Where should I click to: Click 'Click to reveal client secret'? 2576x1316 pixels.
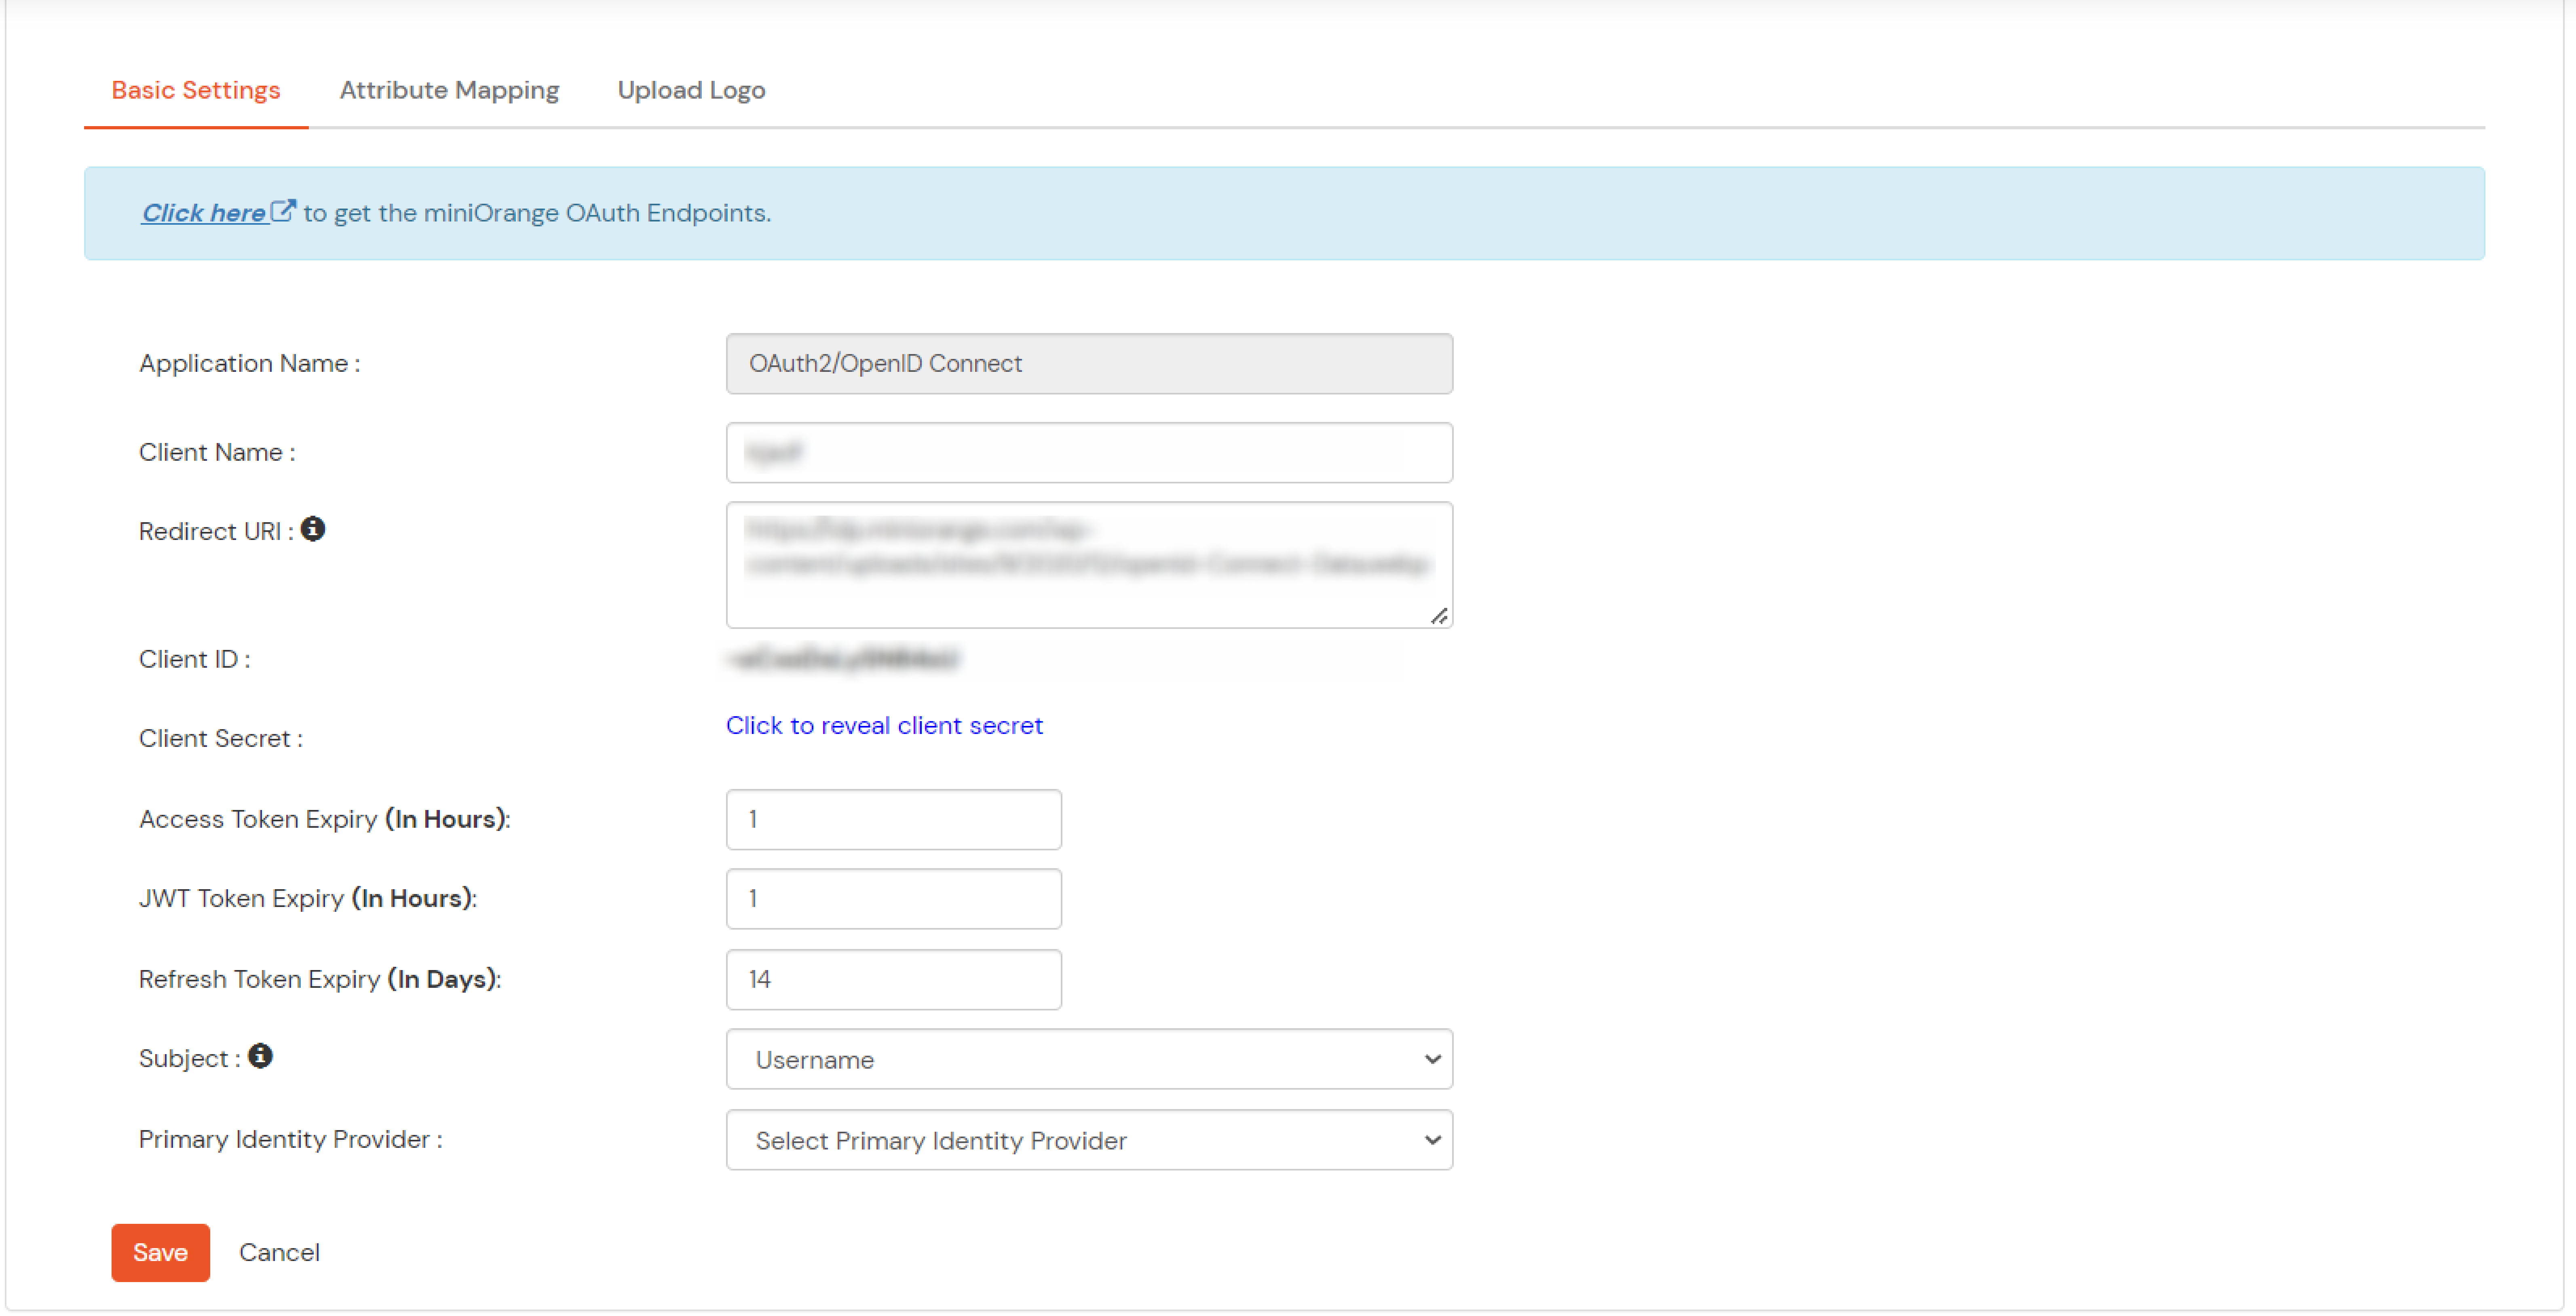point(884,725)
